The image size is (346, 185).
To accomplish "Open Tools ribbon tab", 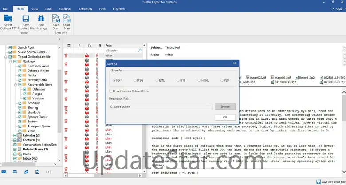I will coord(48,9).
